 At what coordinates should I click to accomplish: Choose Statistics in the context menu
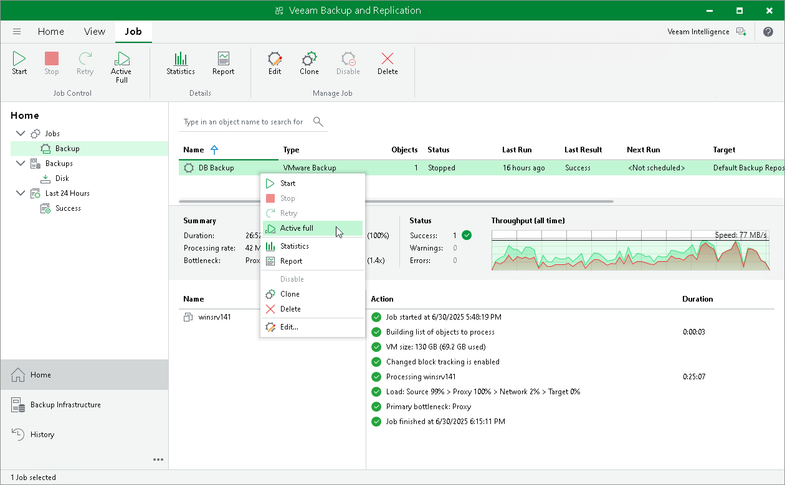click(x=312, y=246)
